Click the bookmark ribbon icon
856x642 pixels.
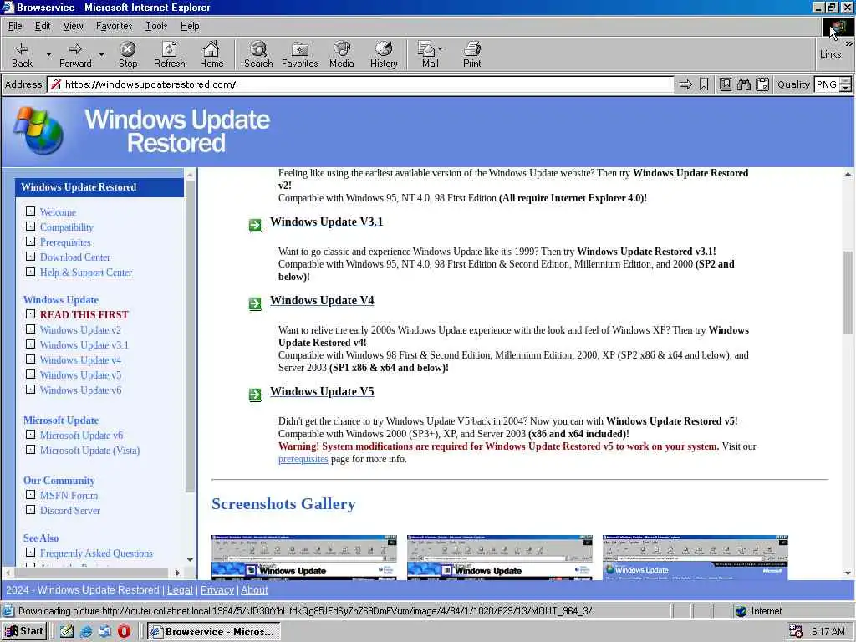tap(704, 84)
